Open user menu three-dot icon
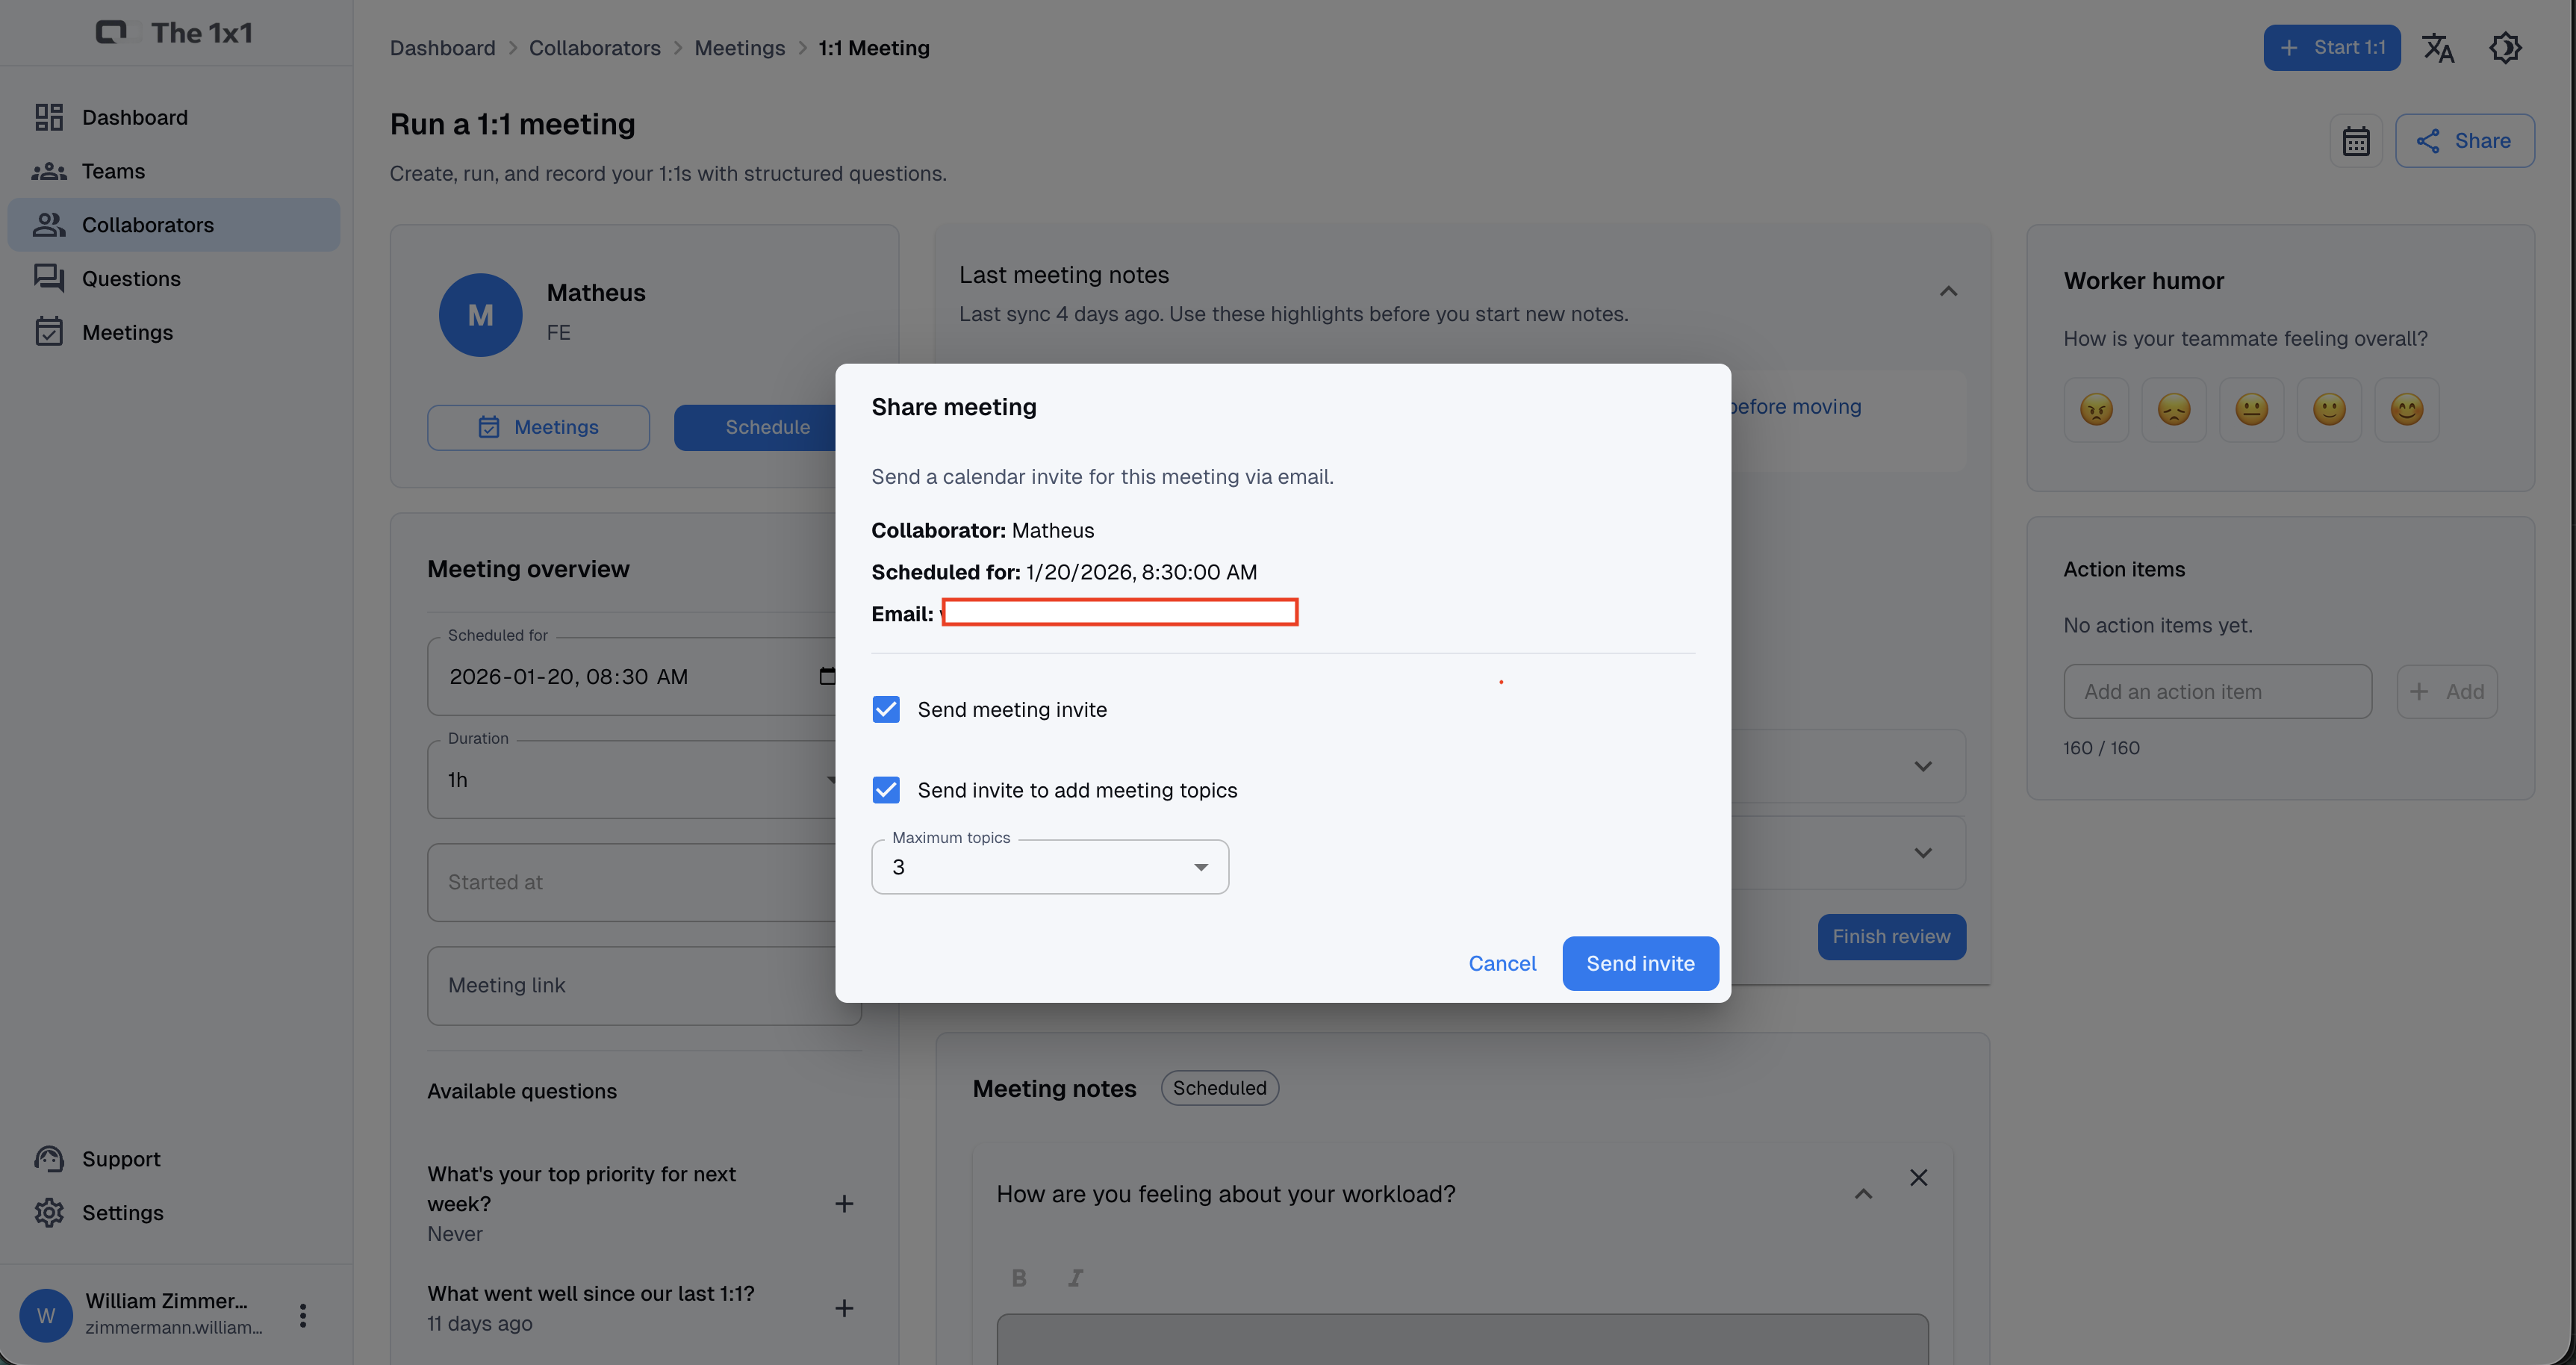This screenshot has width=2576, height=1365. 303,1315
